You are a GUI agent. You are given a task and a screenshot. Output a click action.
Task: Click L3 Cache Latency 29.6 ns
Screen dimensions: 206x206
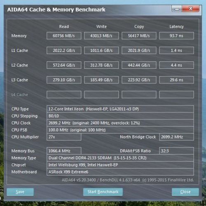coord(176,80)
